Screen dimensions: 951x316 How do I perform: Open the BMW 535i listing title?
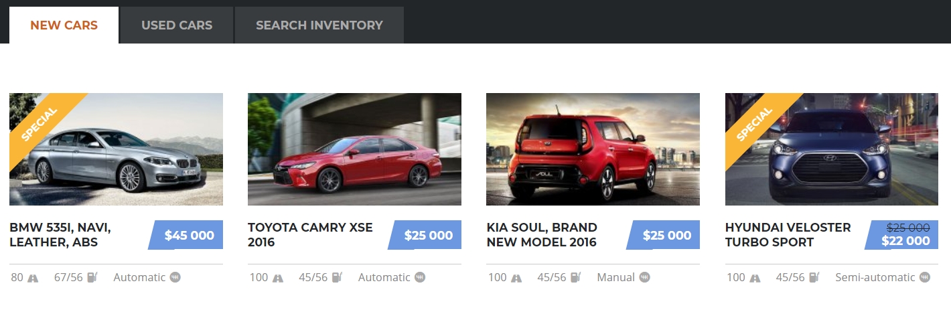pyautogui.click(x=60, y=235)
